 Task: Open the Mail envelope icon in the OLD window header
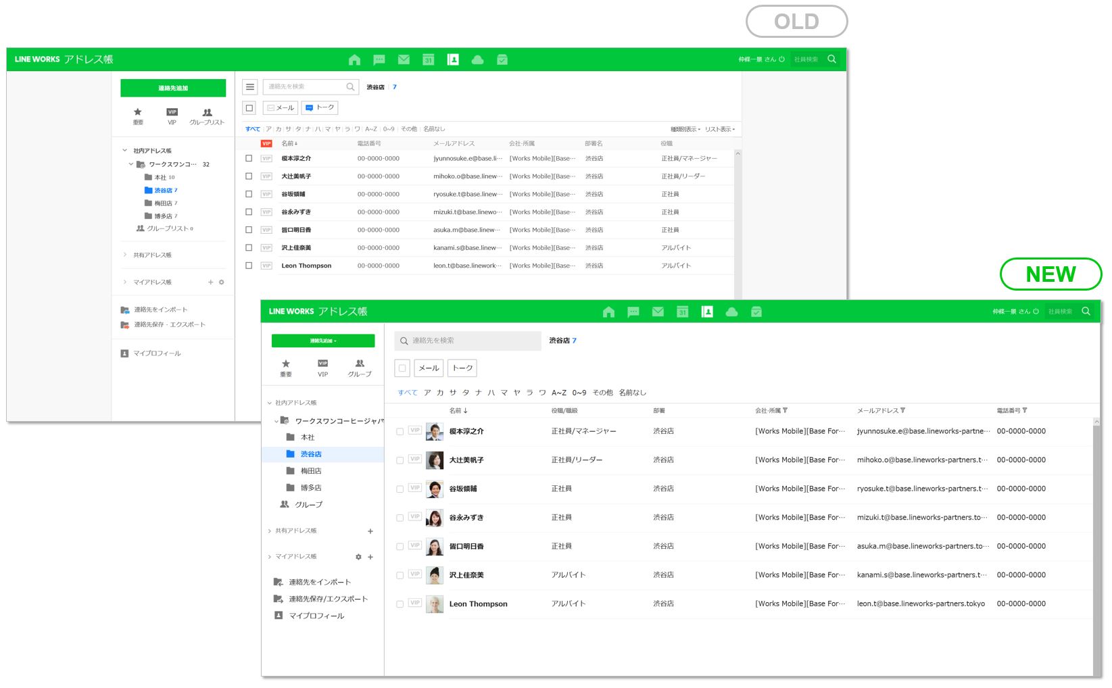(x=404, y=59)
